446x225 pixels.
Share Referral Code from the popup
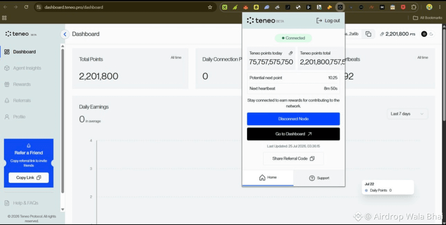pyautogui.click(x=293, y=158)
